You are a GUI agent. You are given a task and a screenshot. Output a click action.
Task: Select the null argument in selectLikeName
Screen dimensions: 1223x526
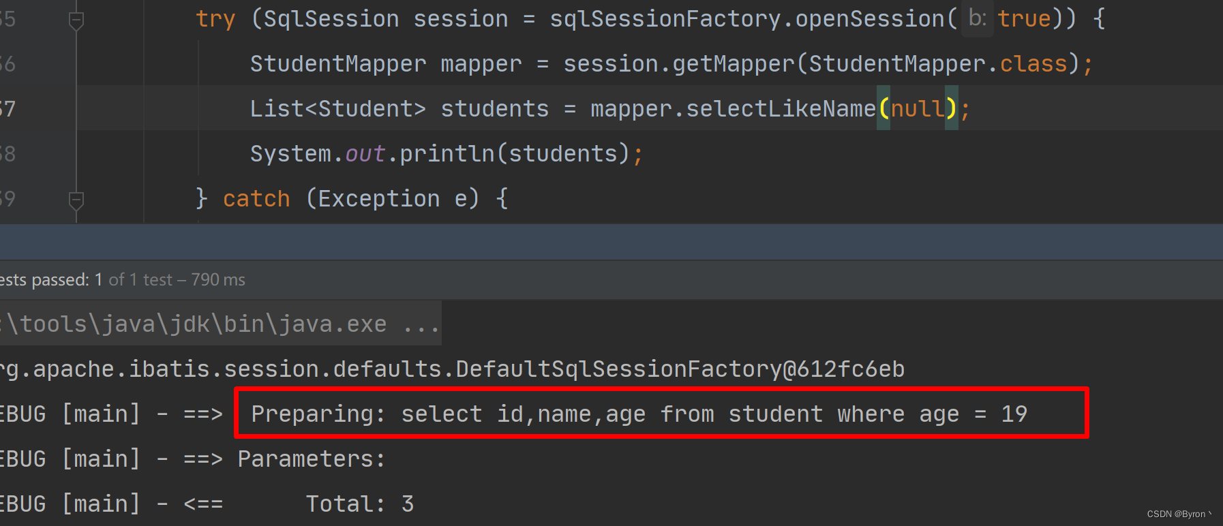coord(918,108)
